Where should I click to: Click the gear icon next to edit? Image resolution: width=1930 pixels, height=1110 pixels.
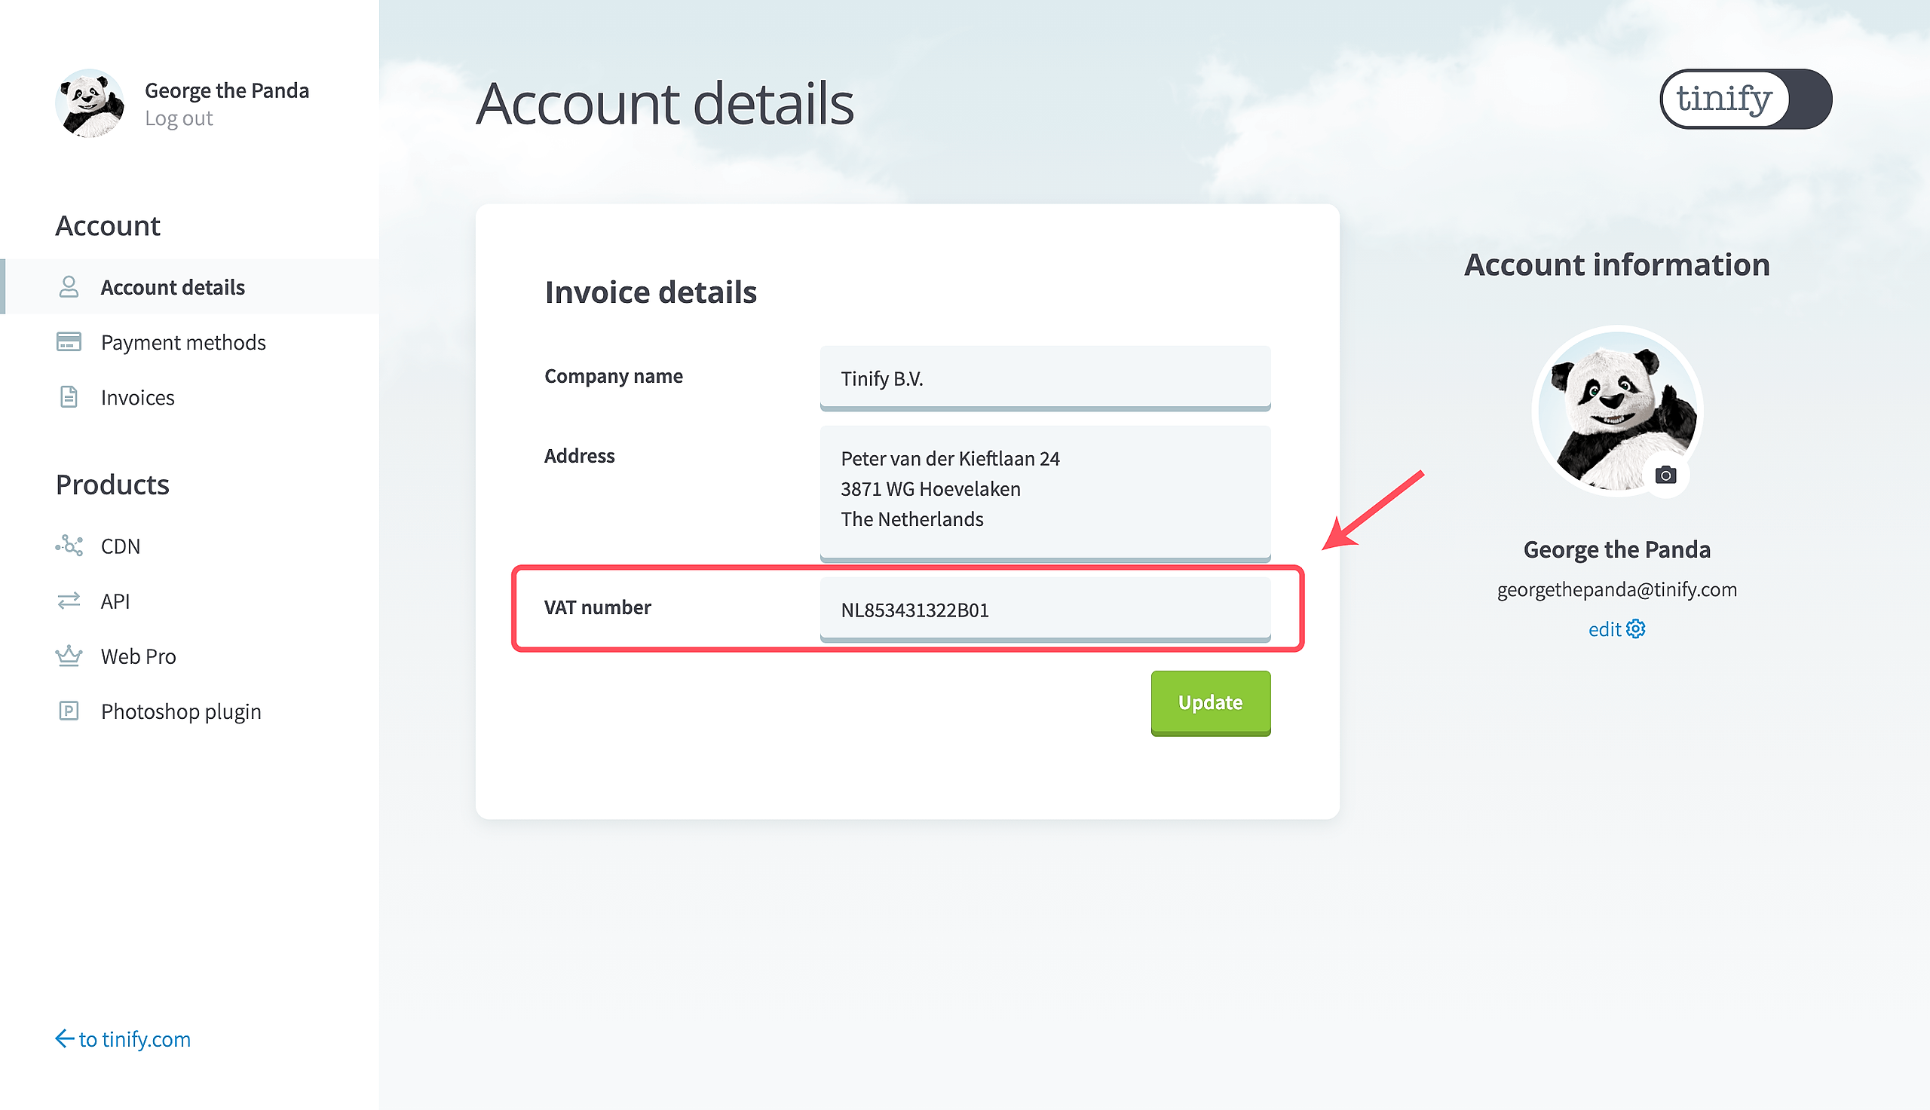coord(1635,629)
